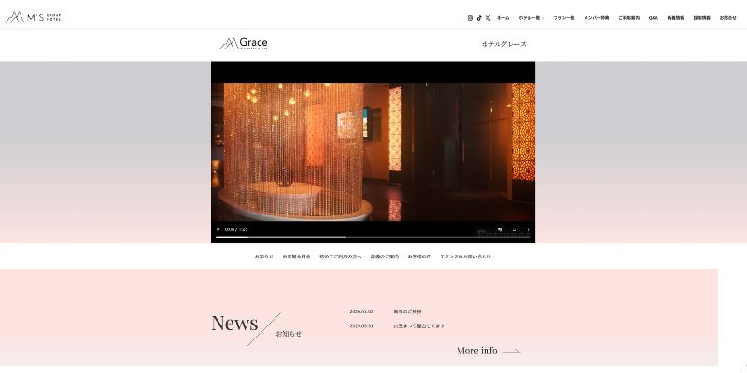Viewport: 747px width, 373px height.
Task: Go to ホーム in top navigation
Action: click(x=503, y=18)
